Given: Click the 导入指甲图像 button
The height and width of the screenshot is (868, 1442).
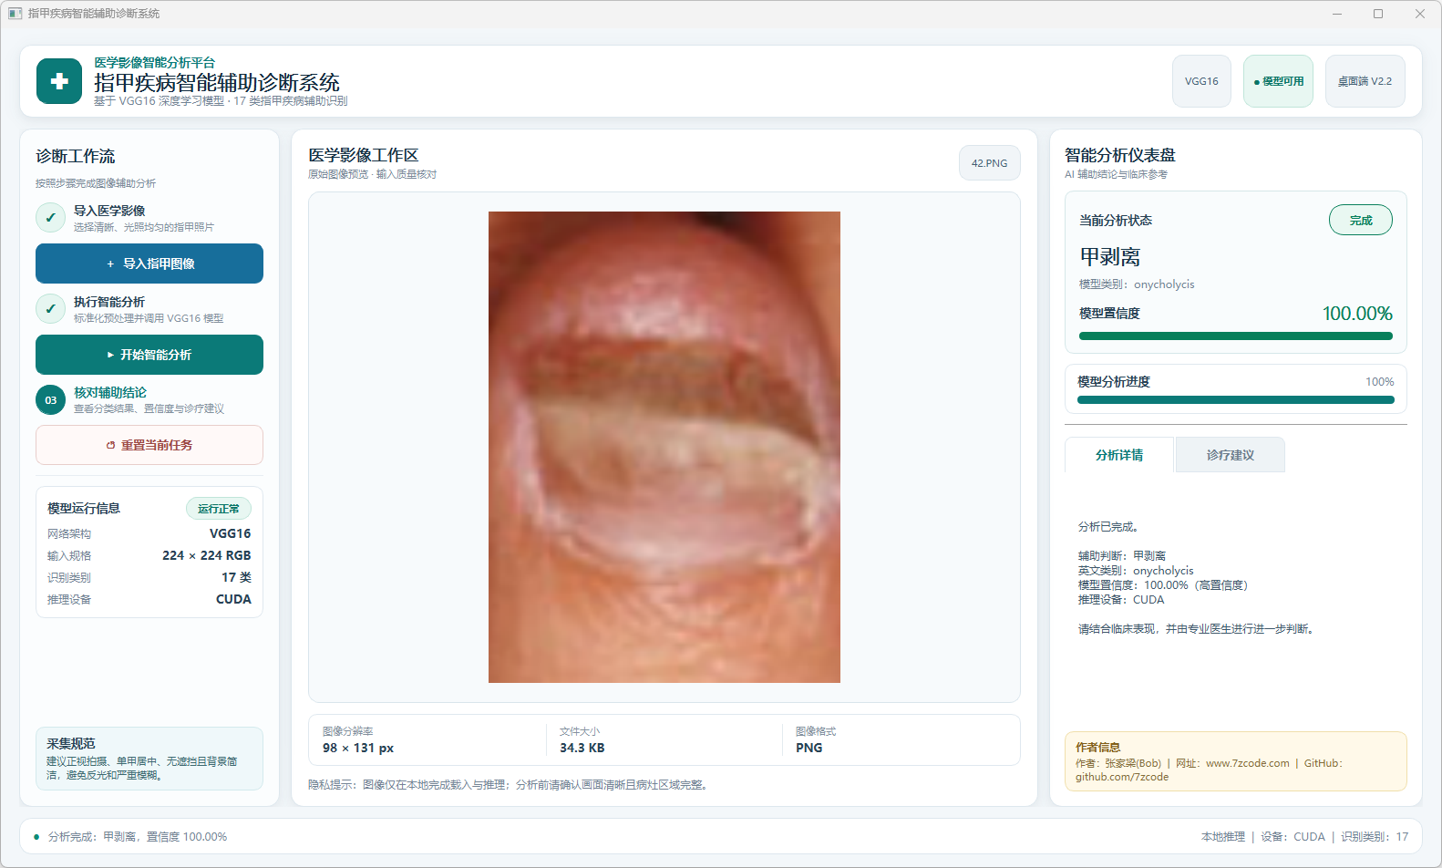Looking at the screenshot, I should pyautogui.click(x=149, y=263).
